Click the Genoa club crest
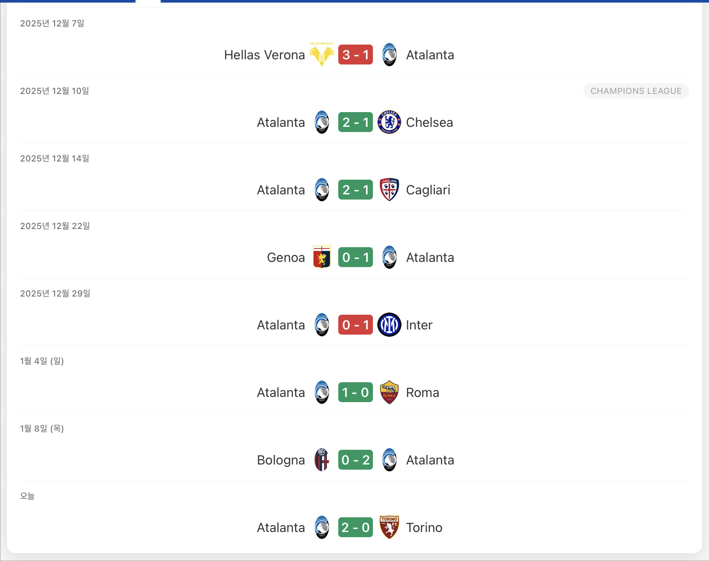The width and height of the screenshot is (709, 561). pos(321,257)
